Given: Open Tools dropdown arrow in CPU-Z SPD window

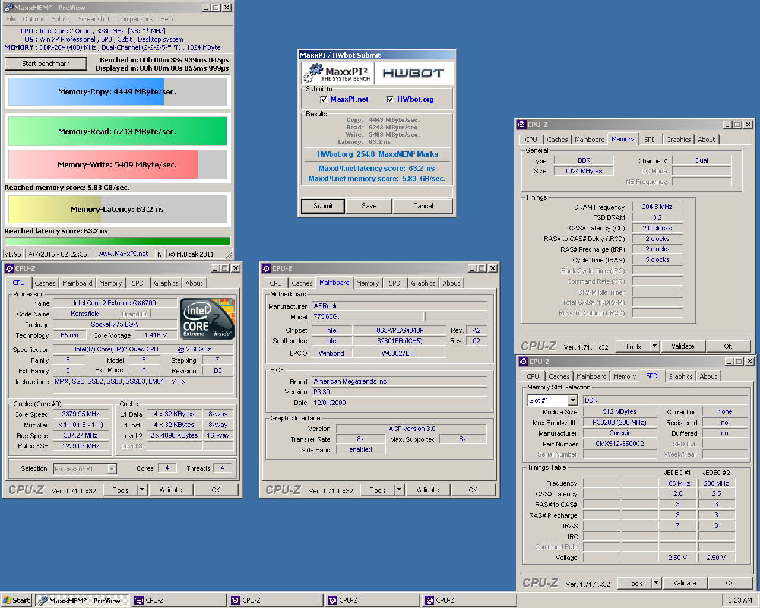Looking at the screenshot, I should point(656,583).
